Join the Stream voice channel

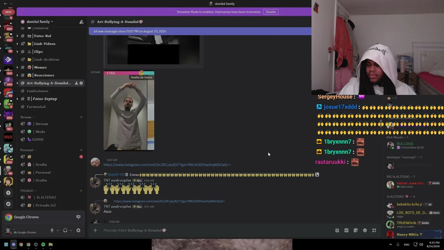[x=51, y=124]
